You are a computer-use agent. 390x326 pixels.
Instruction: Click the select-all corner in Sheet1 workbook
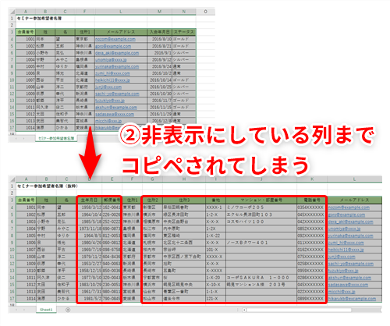tap(12, 179)
